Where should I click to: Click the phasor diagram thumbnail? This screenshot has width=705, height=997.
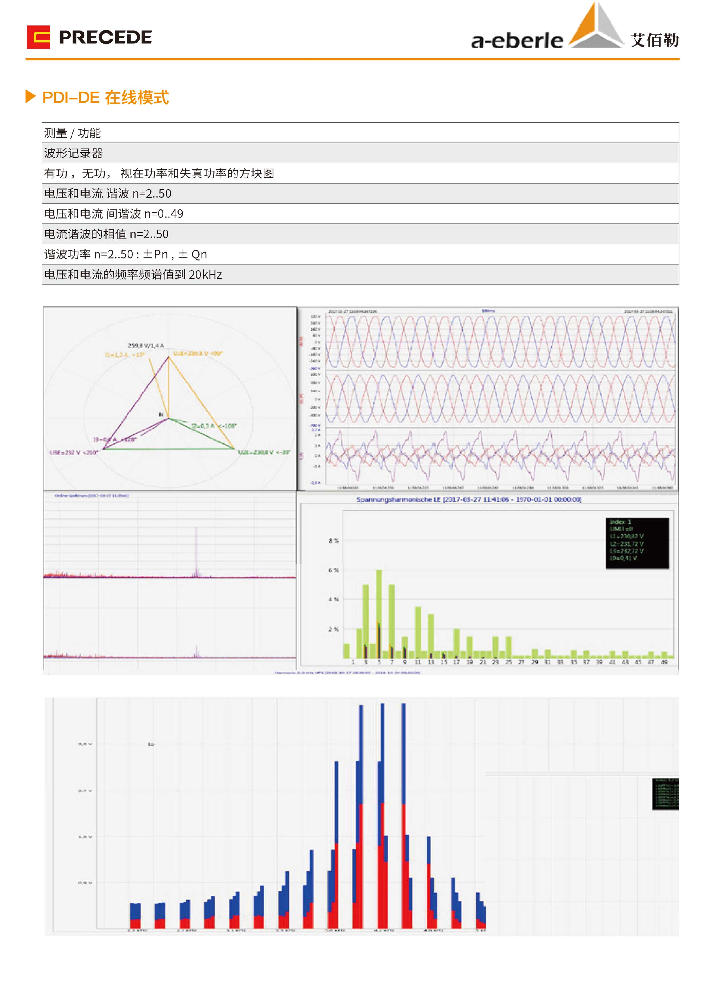pyautogui.click(x=169, y=399)
